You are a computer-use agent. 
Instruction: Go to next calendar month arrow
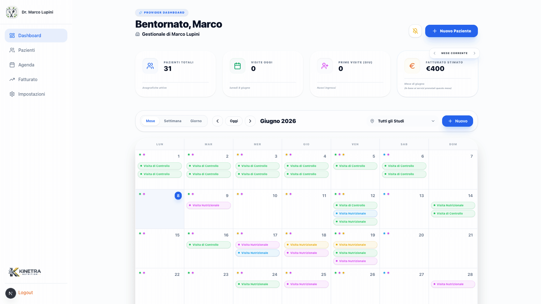point(250,121)
